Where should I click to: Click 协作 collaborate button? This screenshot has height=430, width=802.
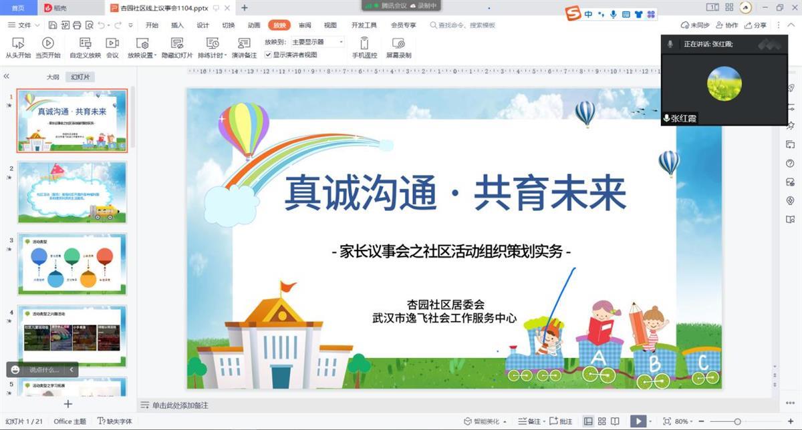(726, 25)
